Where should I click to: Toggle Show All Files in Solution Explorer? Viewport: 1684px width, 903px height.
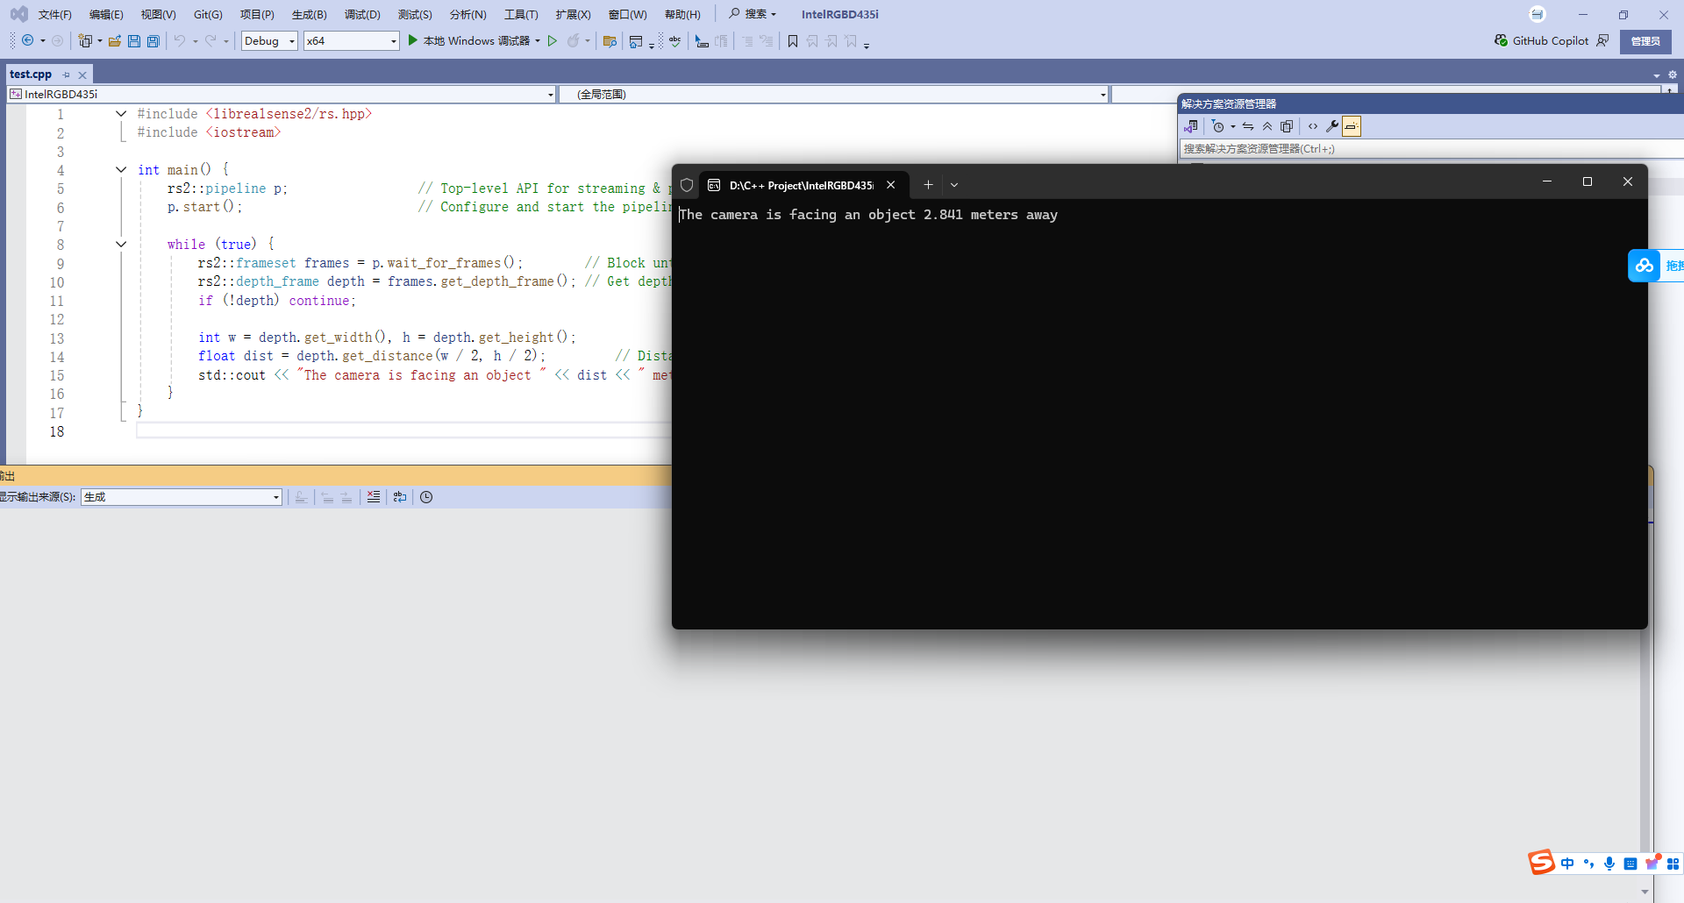click(1287, 126)
